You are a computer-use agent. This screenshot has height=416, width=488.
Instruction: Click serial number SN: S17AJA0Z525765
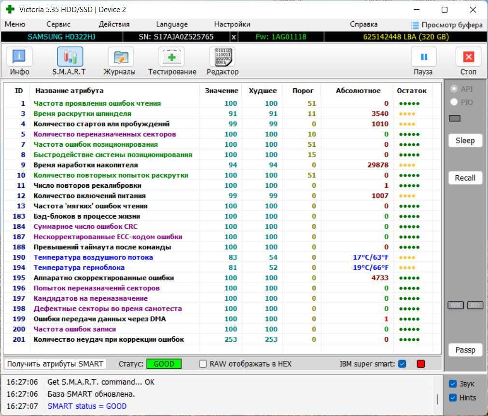[176, 37]
